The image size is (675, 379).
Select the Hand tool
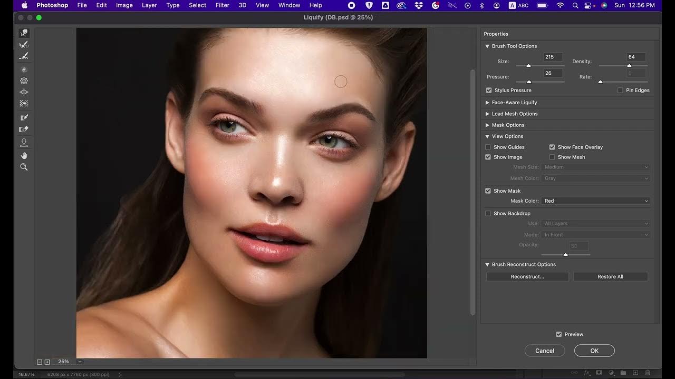coord(24,156)
